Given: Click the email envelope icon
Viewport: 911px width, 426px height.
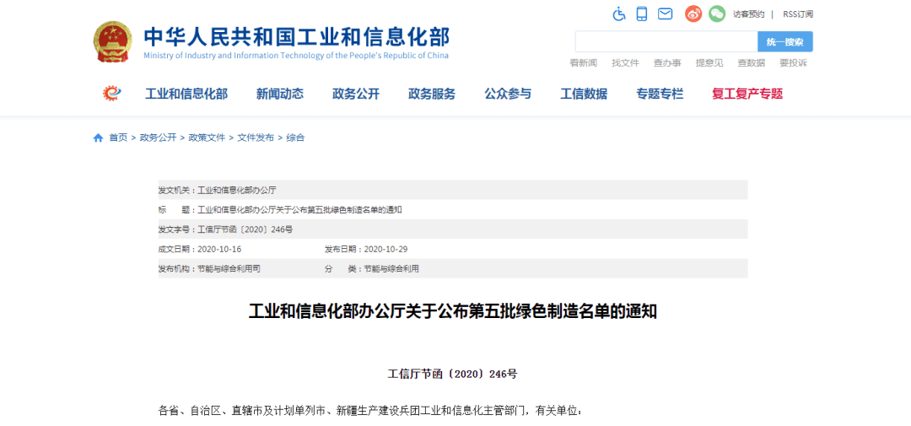Looking at the screenshot, I should coord(665,14).
